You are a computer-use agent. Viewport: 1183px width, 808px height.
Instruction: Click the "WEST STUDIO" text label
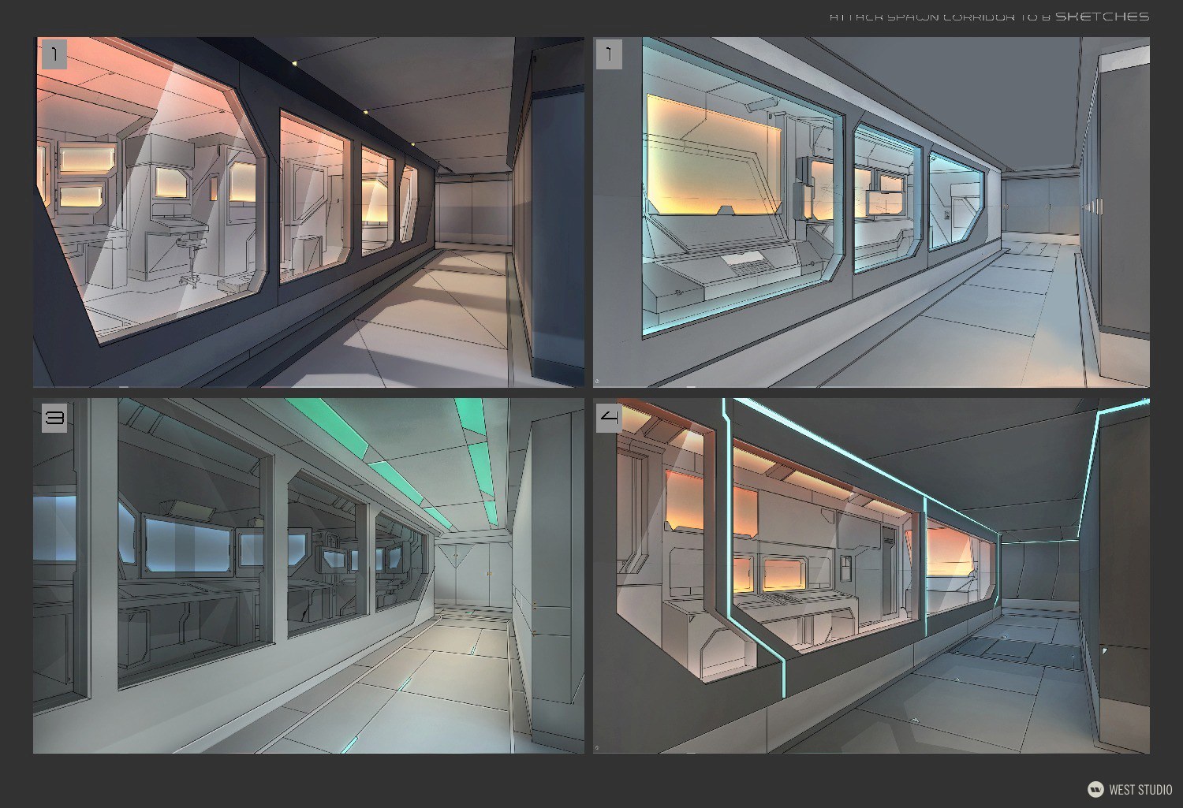[x=1140, y=789]
